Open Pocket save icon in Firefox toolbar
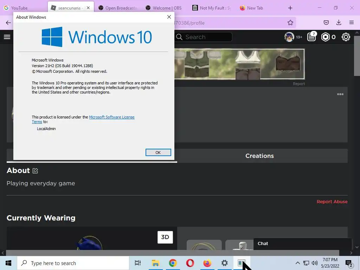 point(326,22)
